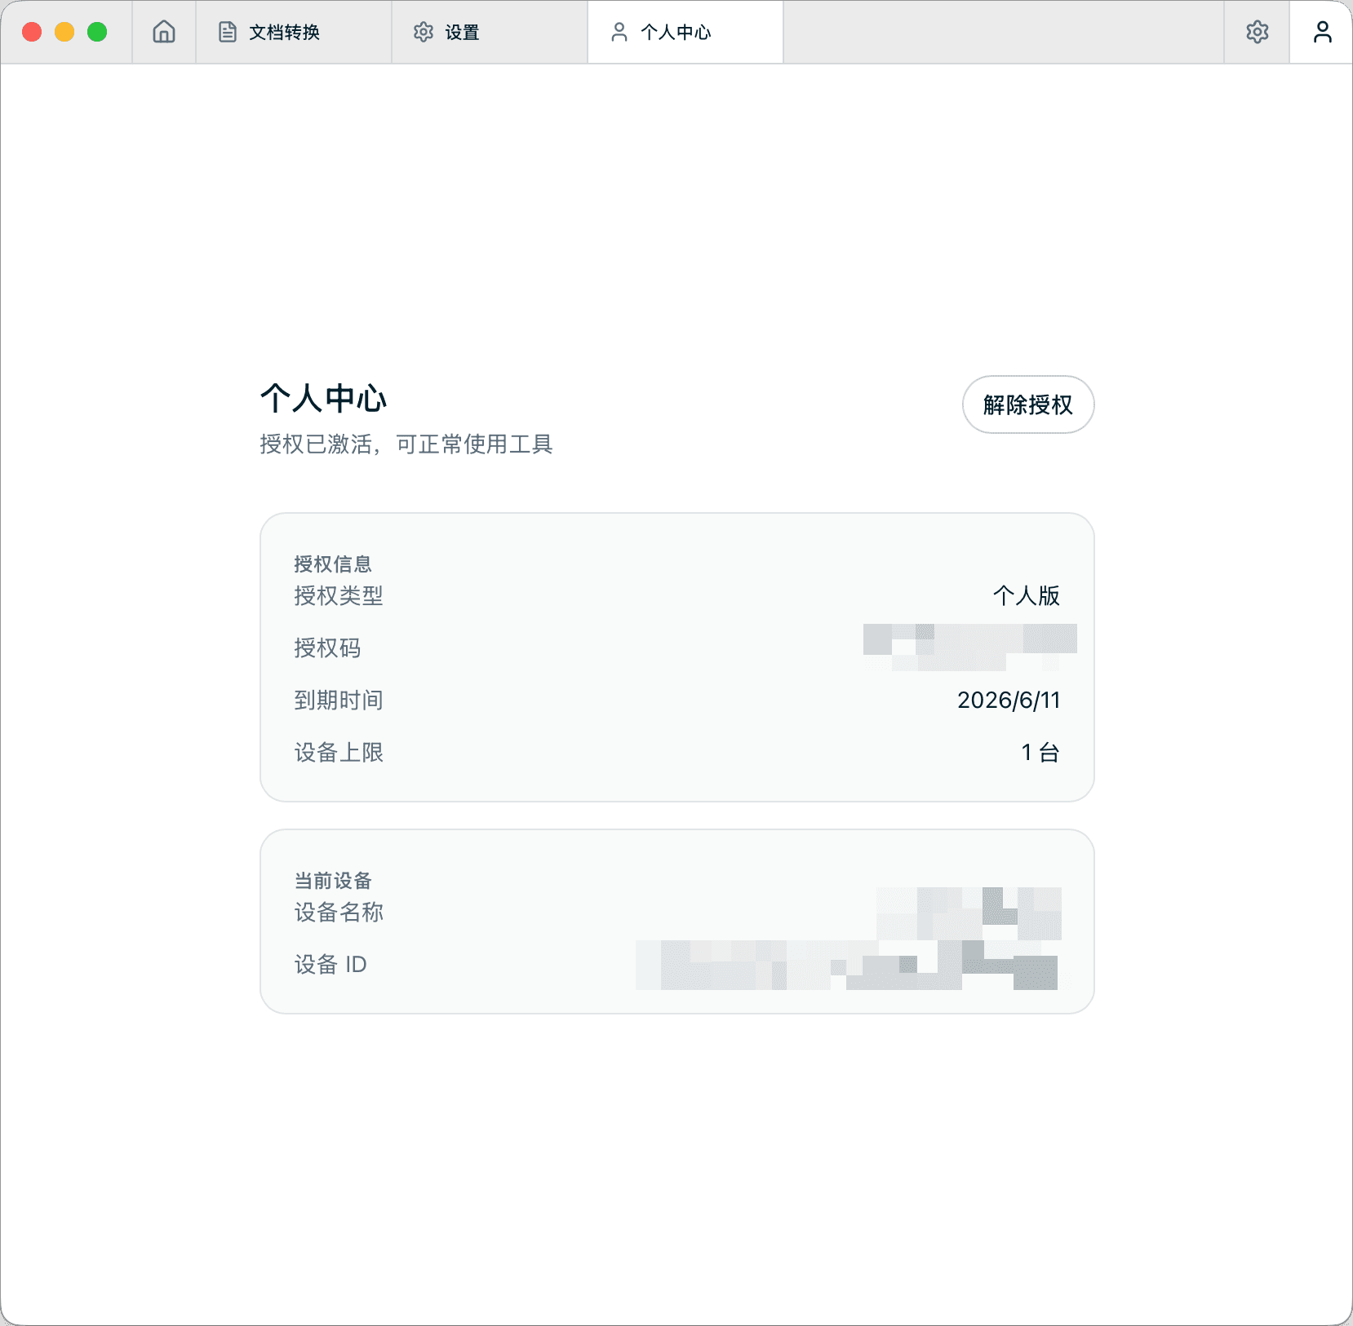The height and width of the screenshot is (1326, 1353).
Task: Click the red close window button
Action: point(32,32)
